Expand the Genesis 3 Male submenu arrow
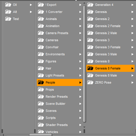 pos(132,54)
